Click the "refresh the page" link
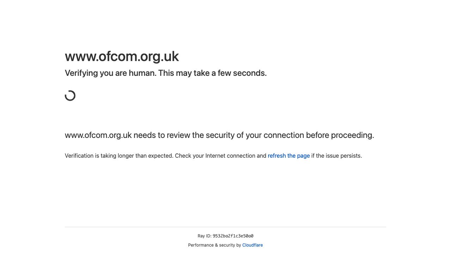This screenshot has width=451, height=254. 289,156
